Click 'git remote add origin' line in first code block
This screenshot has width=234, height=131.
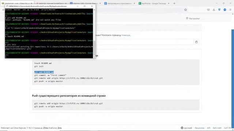pyautogui.click(x=68, y=78)
